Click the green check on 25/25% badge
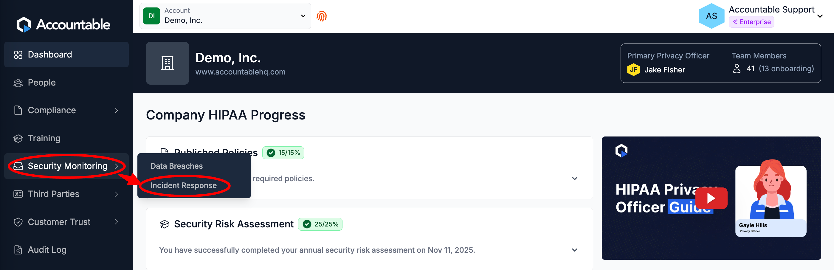This screenshot has width=834, height=270. tap(307, 224)
